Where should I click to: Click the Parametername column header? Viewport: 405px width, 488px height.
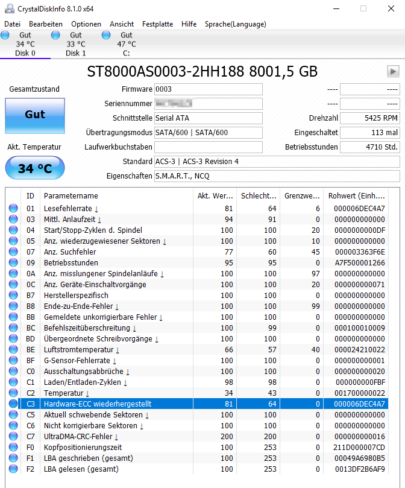pos(117,196)
